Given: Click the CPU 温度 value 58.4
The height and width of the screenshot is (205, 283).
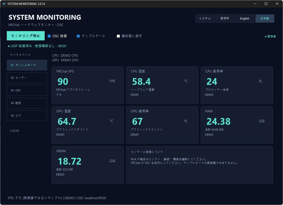Looking at the screenshot, I should click(141, 81).
